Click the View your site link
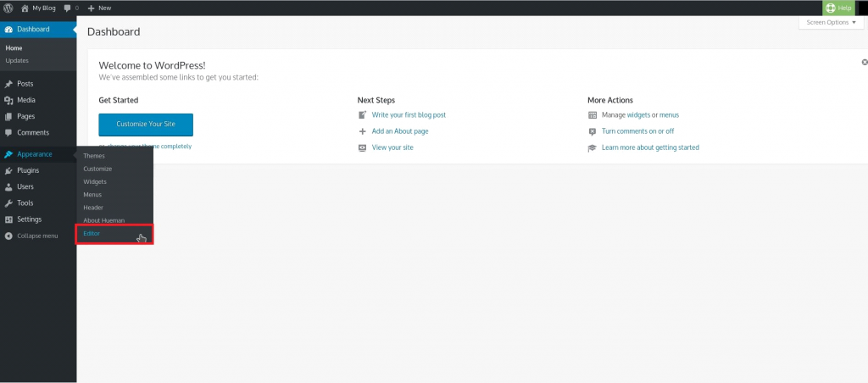868x383 pixels. point(392,147)
